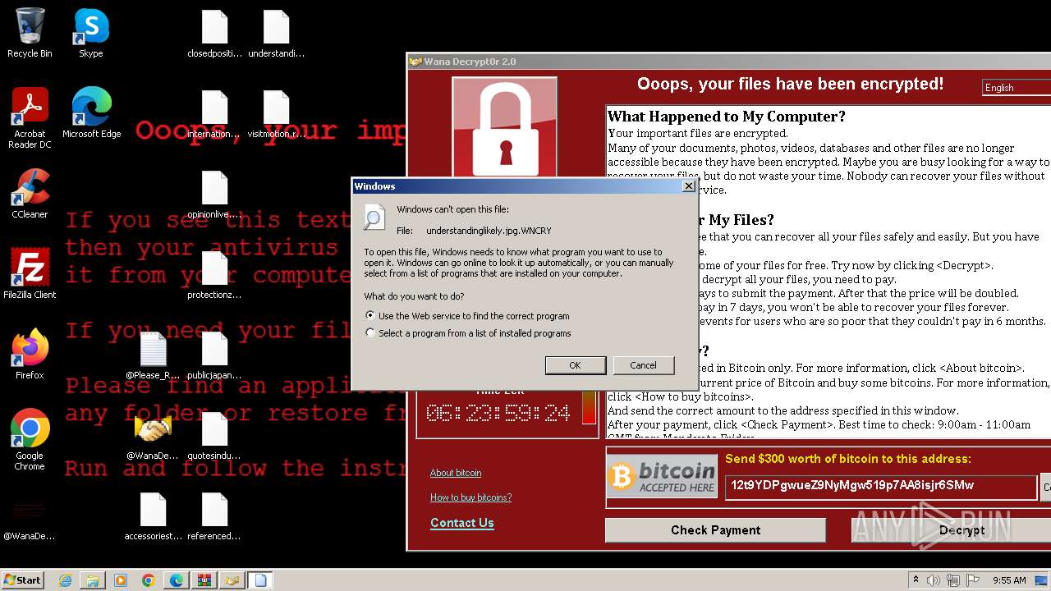This screenshot has width=1051, height=591.
Task: Launch FileZilla Client shortcut
Action: [30, 274]
